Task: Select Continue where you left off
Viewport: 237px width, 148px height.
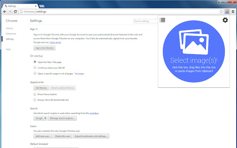Action: tap(35, 67)
